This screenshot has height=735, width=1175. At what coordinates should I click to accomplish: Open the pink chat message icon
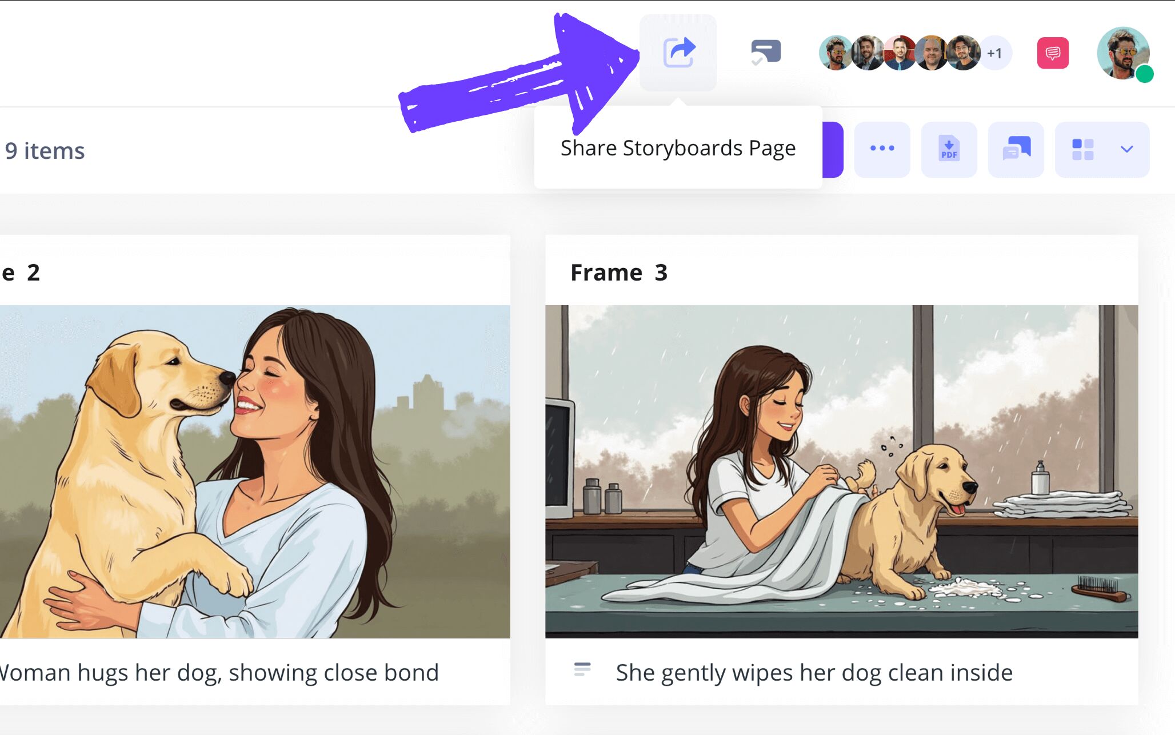[x=1053, y=53]
